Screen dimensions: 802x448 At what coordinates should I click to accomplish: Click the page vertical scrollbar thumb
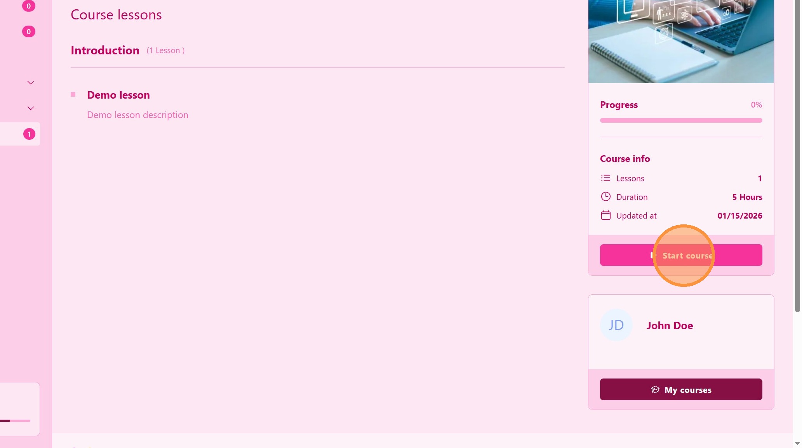coord(797,155)
